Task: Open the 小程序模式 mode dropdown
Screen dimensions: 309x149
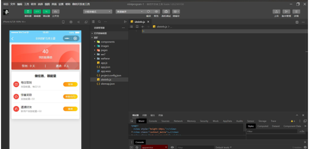Action: tap(98, 12)
